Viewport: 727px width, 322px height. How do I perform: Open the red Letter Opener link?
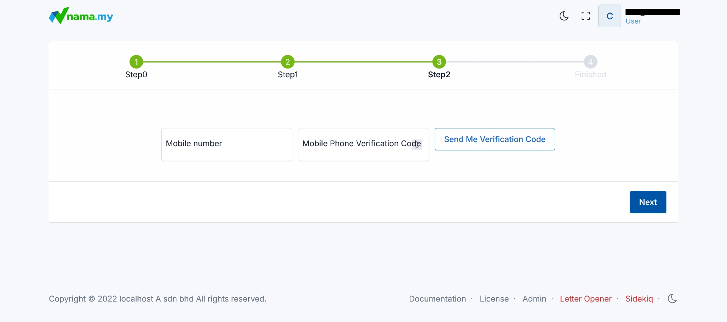pos(585,299)
